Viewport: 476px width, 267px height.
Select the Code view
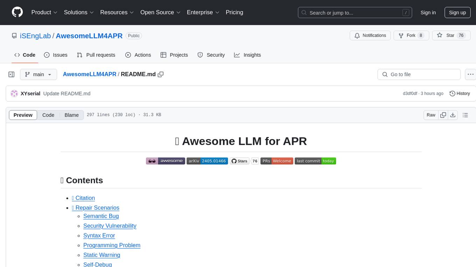(x=48, y=115)
